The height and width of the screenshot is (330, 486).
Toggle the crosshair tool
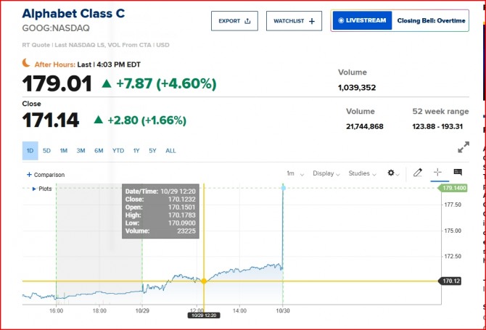(x=437, y=173)
